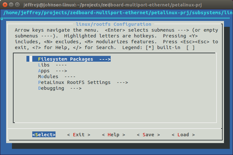Image resolution: width=233 pixels, height=155 pixels.
Task: Click the arrow after Filesystem Packages
Action: click(105, 59)
